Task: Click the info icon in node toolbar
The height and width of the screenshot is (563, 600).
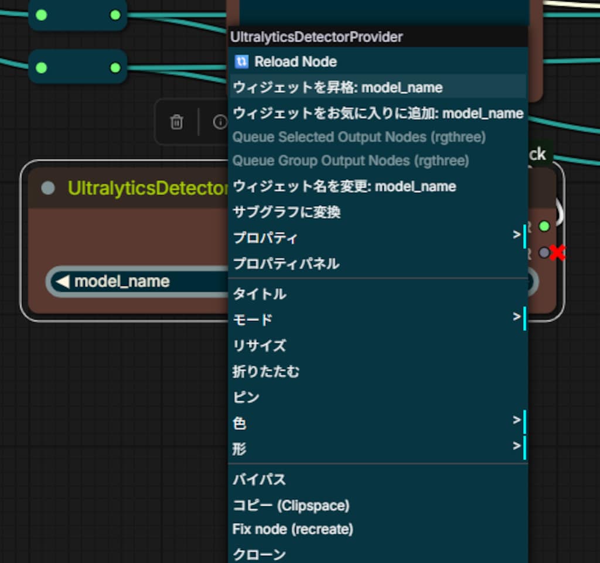Action: (x=220, y=122)
